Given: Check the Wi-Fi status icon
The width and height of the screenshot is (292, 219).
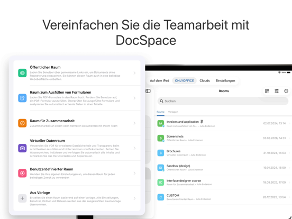Looking at the screenshot, I should click(x=279, y=72).
